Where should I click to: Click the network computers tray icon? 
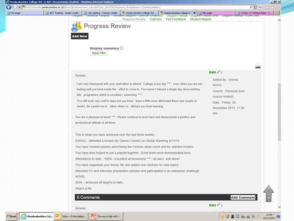(x=253, y=216)
